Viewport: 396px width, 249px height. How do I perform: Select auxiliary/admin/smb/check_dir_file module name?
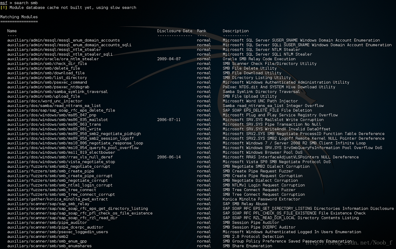coord(47,64)
